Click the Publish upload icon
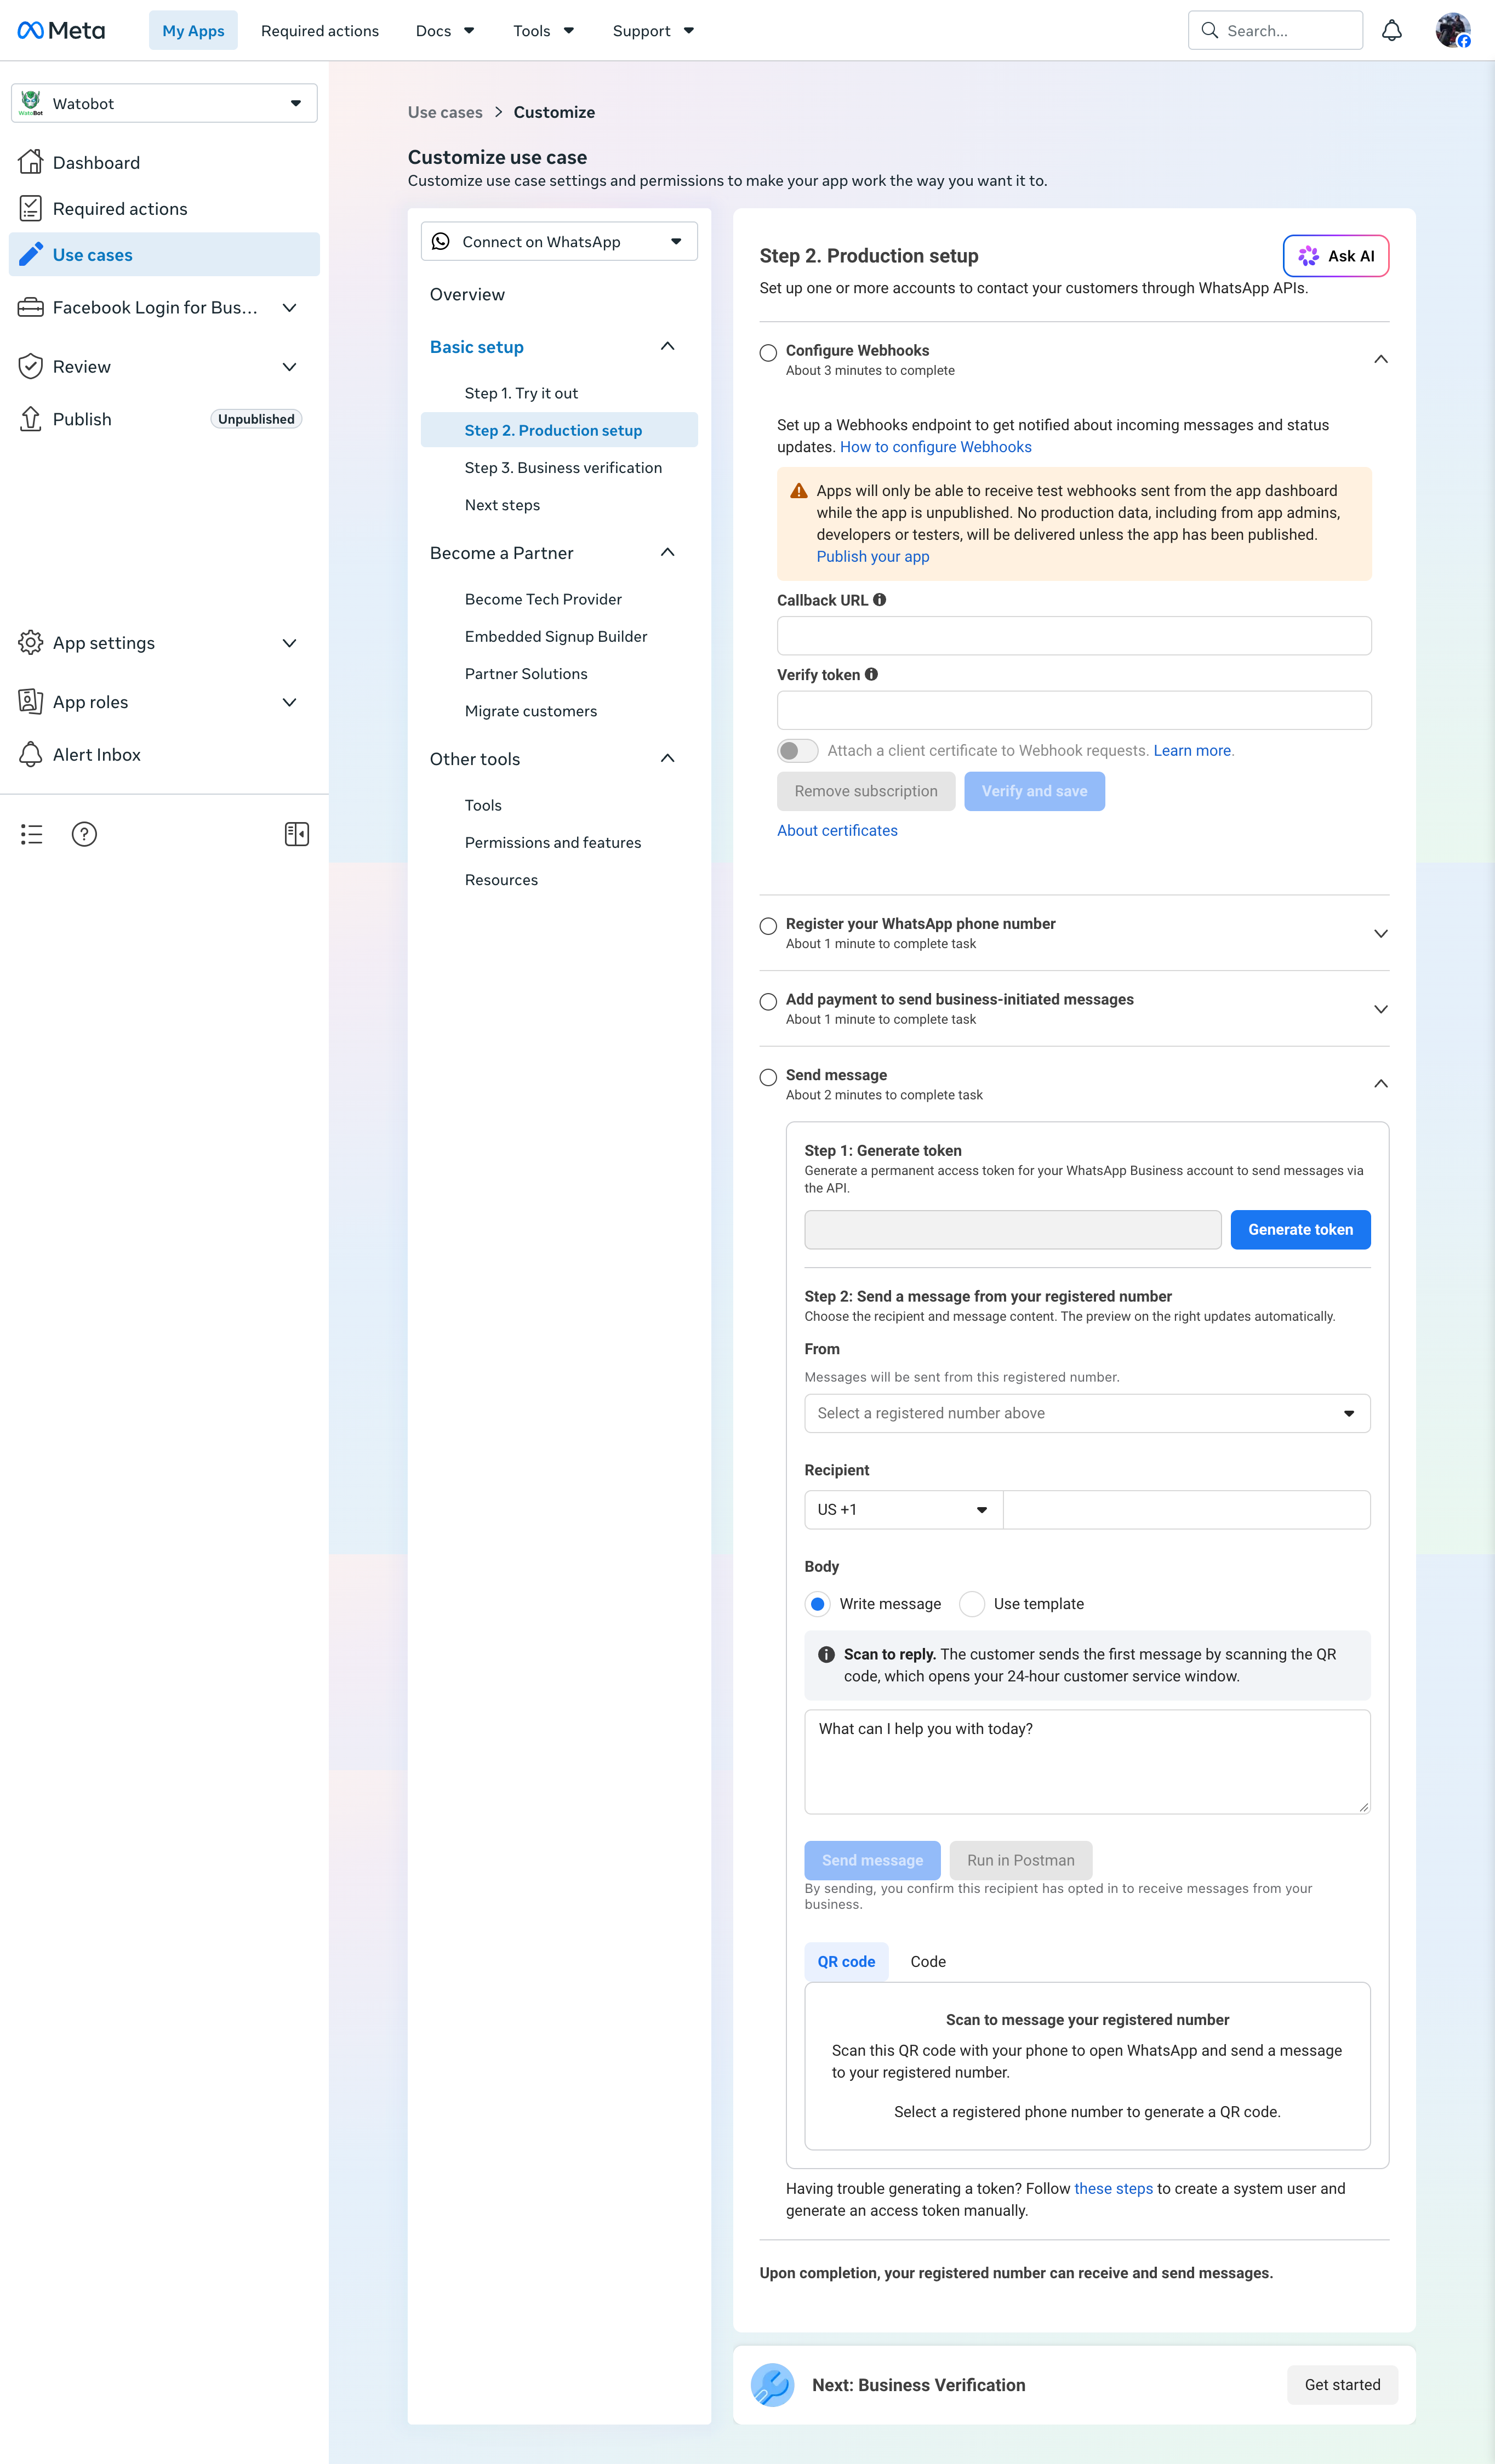This screenshot has width=1495, height=2464. click(x=31, y=419)
